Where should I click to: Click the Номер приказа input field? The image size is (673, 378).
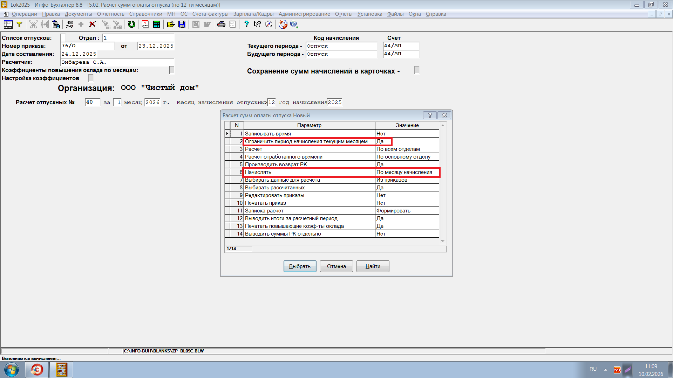coord(87,46)
